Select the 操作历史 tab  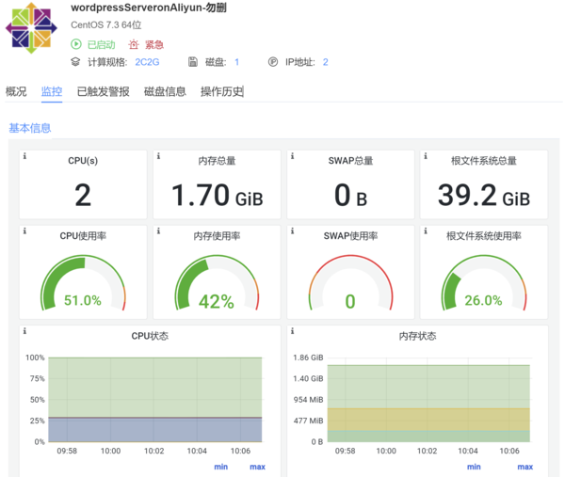pyautogui.click(x=221, y=91)
